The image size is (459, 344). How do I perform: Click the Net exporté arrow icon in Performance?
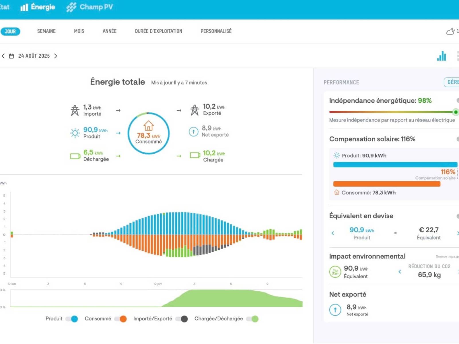click(335, 310)
